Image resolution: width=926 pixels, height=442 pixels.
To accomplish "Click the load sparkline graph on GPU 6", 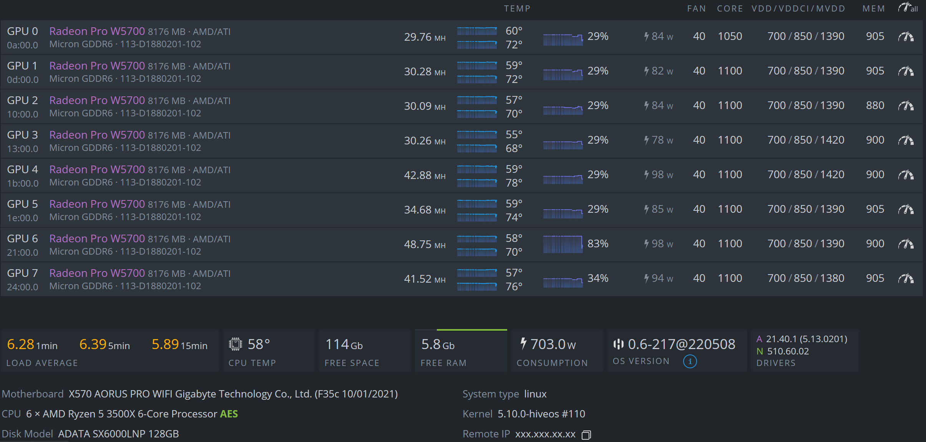I will tap(563, 243).
